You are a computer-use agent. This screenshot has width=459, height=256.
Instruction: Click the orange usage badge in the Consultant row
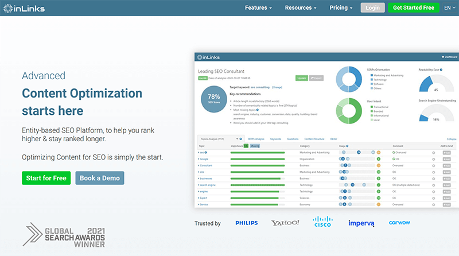(379, 165)
